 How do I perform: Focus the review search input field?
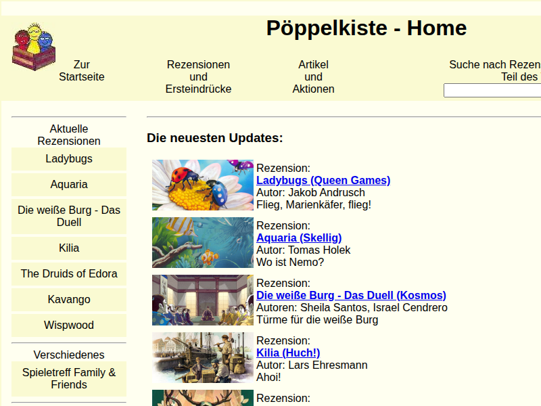coord(492,91)
